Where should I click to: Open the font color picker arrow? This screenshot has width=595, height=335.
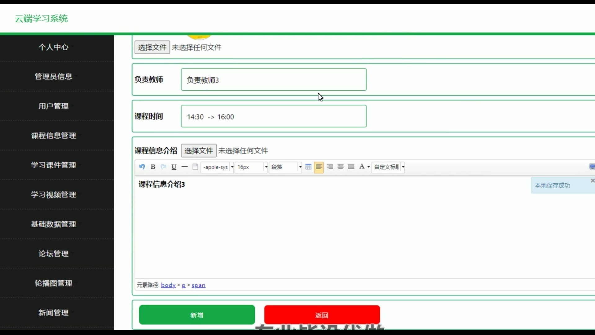tap(368, 167)
